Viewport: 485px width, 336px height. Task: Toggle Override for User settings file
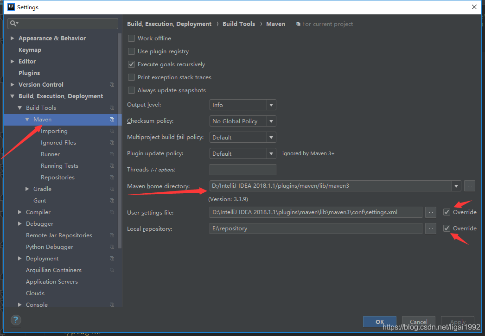click(447, 212)
